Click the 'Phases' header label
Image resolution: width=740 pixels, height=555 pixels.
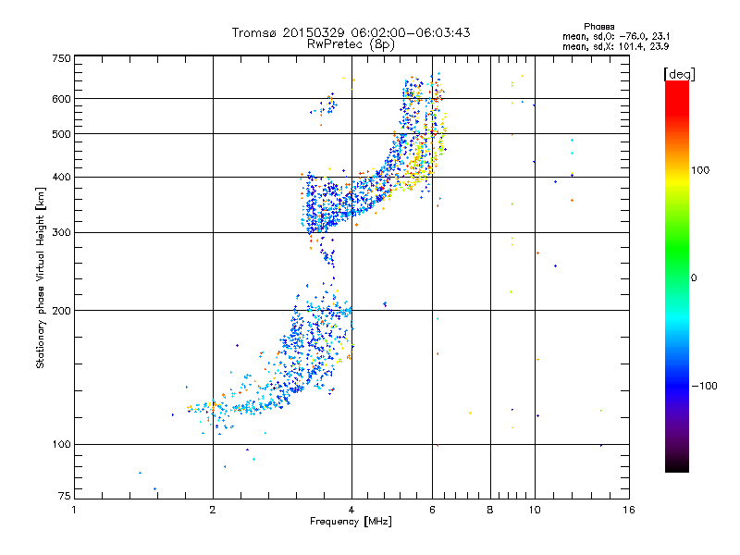click(598, 27)
